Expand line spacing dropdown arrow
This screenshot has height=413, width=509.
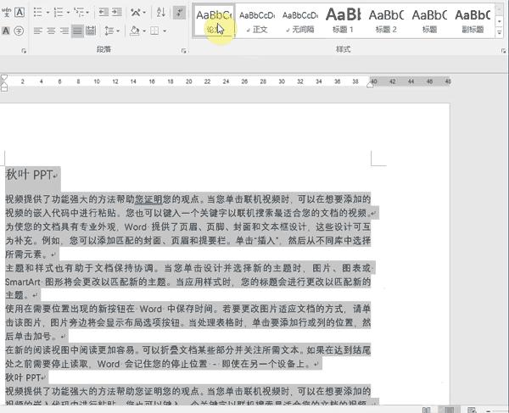click(118, 31)
